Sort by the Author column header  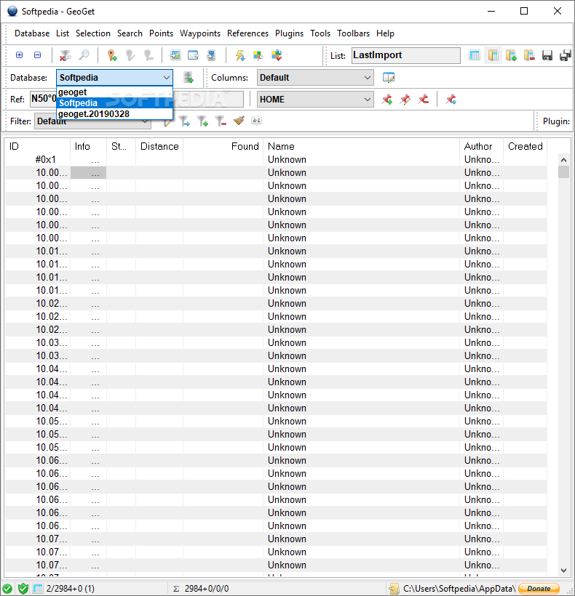pyautogui.click(x=481, y=146)
